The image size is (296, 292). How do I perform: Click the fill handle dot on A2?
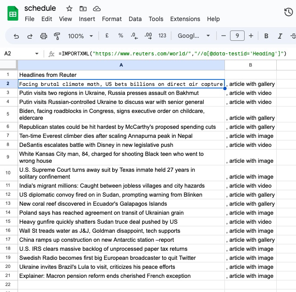[224, 88]
